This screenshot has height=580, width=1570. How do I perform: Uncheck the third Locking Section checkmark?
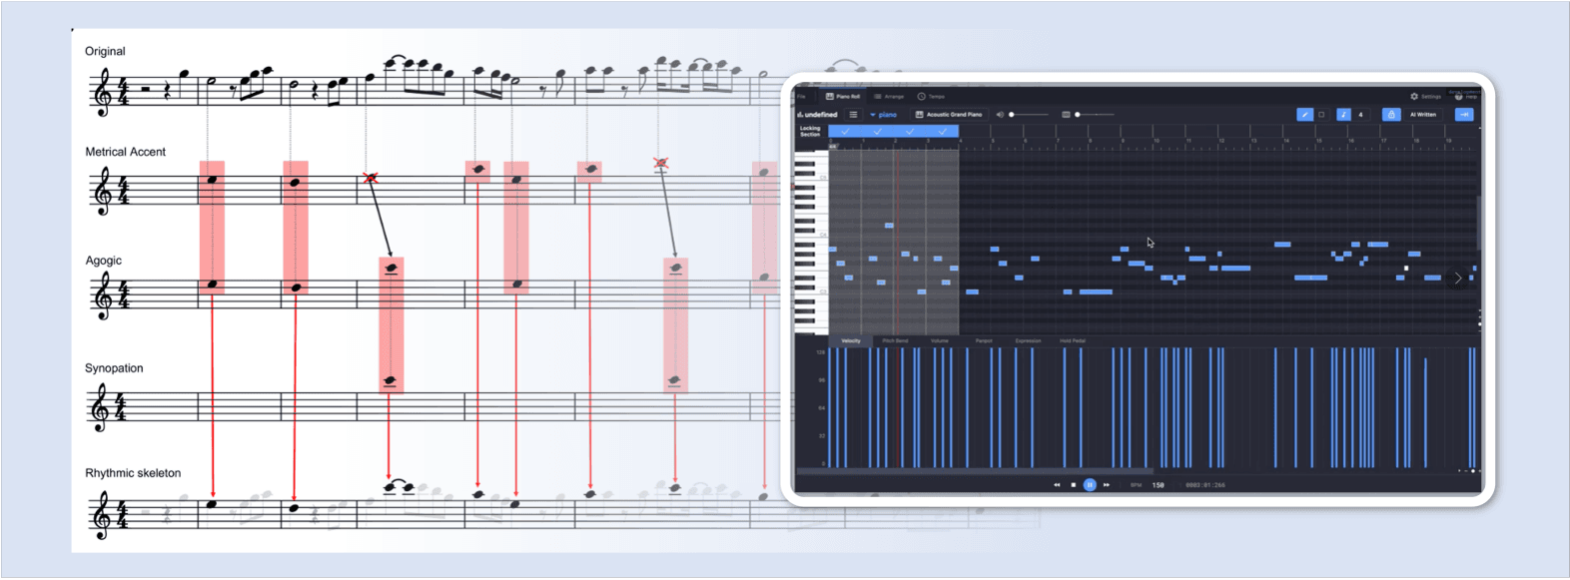[910, 131]
